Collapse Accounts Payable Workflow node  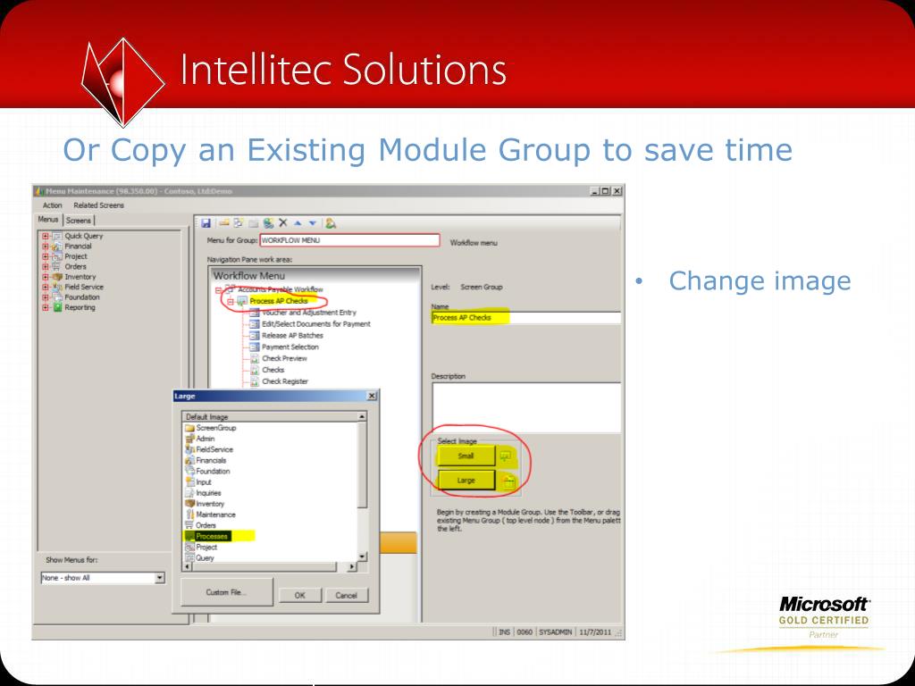coord(218,290)
